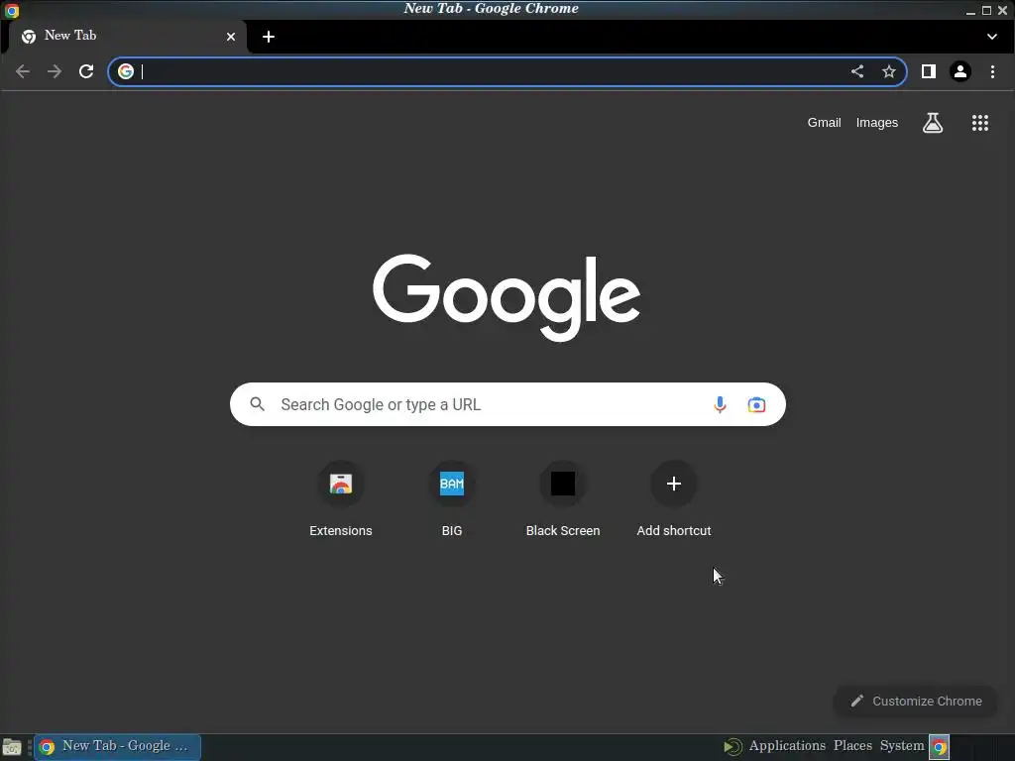
Task: Open the BIG shortcut tile
Action: (x=452, y=499)
